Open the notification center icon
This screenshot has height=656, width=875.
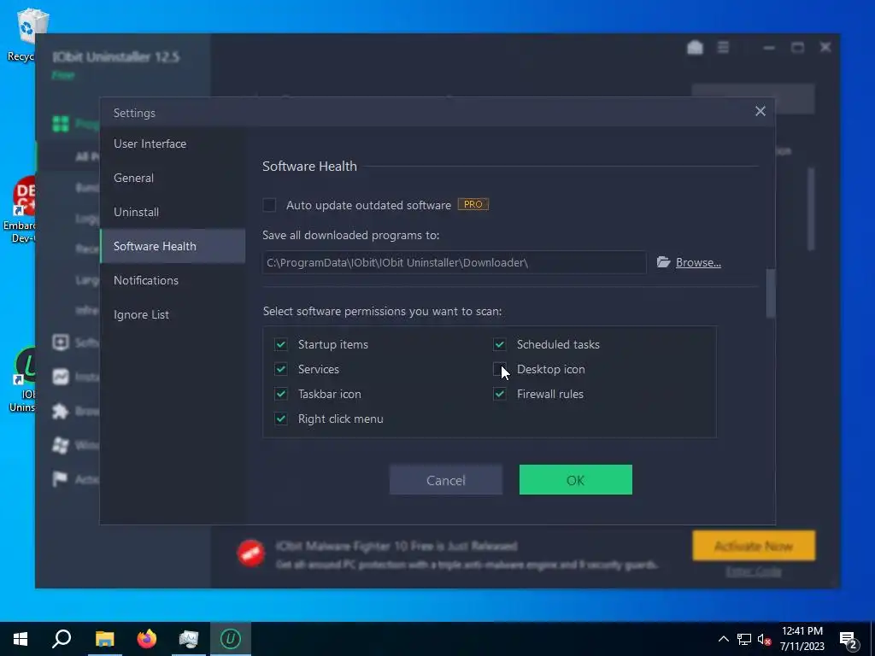coord(849,640)
